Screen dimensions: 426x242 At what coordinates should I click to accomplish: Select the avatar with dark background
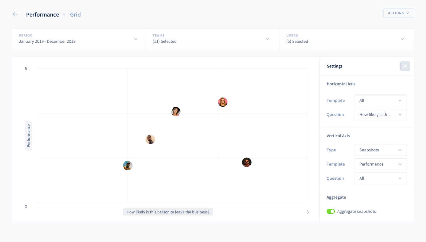(x=247, y=163)
